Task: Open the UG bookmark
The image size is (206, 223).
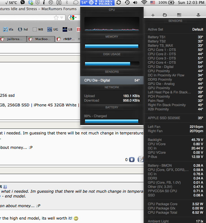Action: [x=53, y=29]
